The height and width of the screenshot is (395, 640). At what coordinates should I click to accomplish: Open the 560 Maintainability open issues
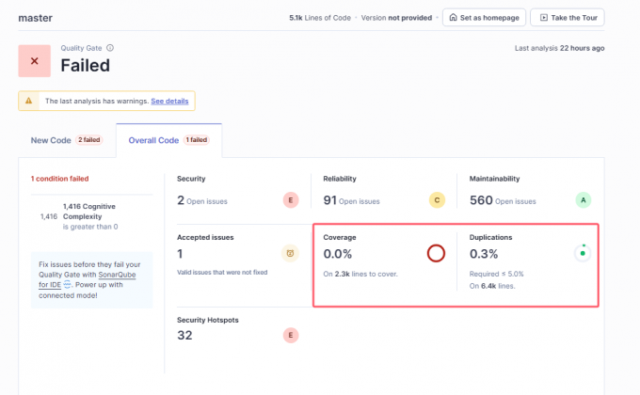click(479, 199)
